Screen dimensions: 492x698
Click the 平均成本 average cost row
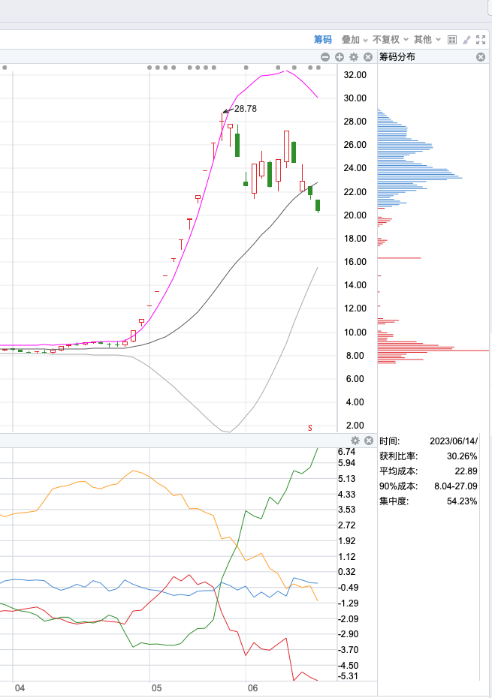click(428, 471)
